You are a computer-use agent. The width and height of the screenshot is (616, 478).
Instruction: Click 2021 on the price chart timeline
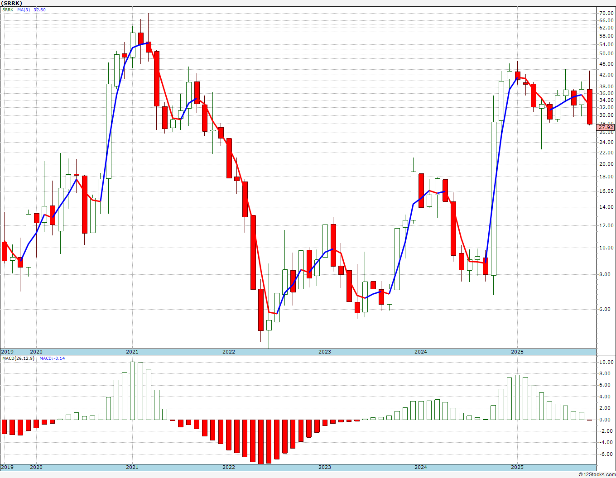132,352
